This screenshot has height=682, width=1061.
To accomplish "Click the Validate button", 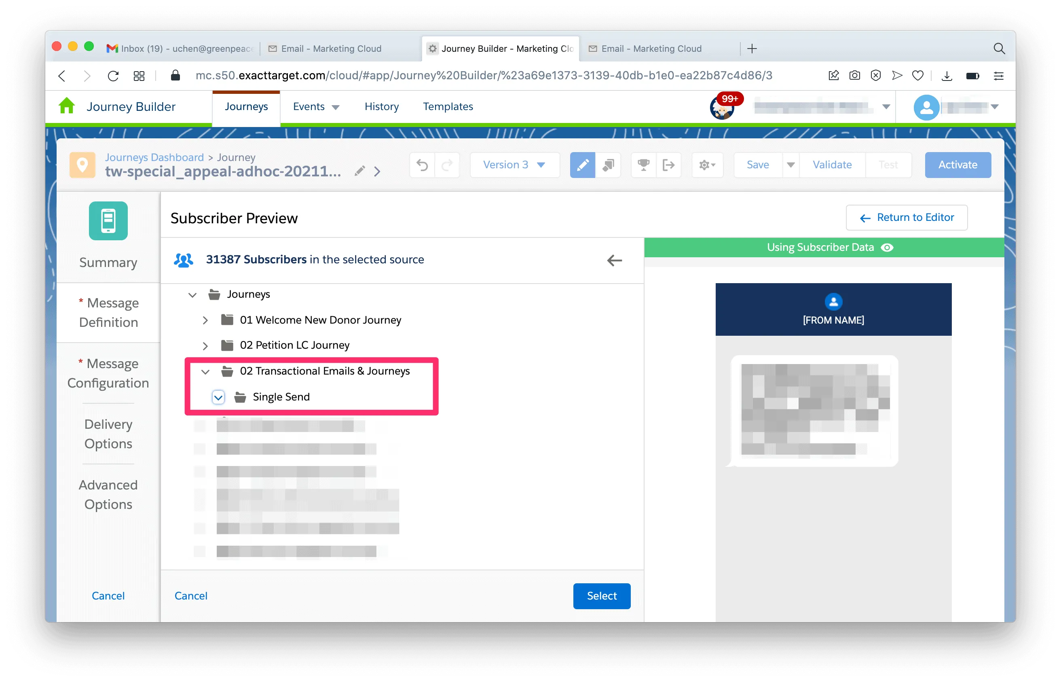I will click(832, 165).
